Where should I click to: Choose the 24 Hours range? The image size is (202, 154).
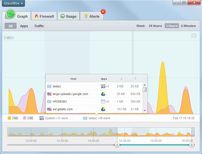click(155, 26)
